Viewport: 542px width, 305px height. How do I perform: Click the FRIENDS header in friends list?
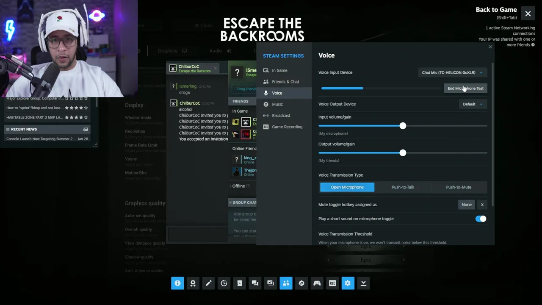point(242,101)
